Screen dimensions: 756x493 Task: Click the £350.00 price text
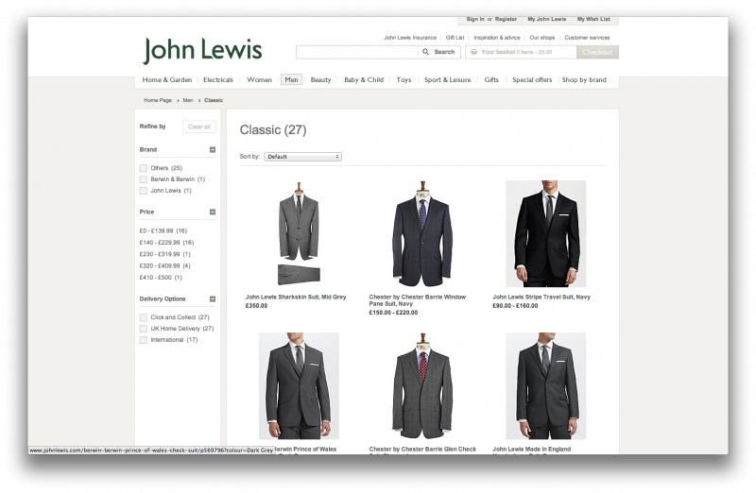256,306
